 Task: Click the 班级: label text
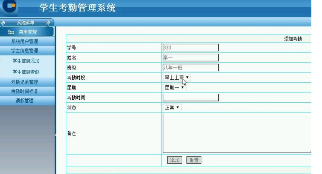tap(72, 67)
